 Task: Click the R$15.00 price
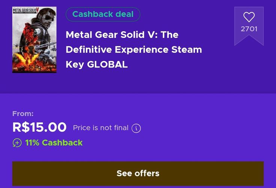[x=39, y=127]
